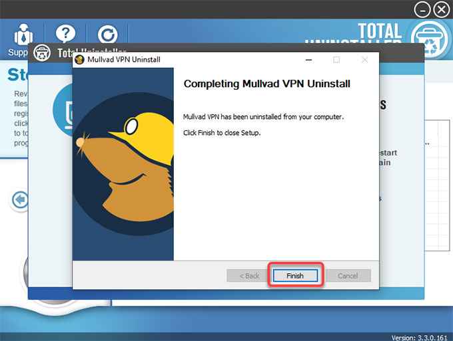Click 'Mullvad VPN has been uninstalled' text
The height and width of the screenshot is (341, 453).
[263, 117]
